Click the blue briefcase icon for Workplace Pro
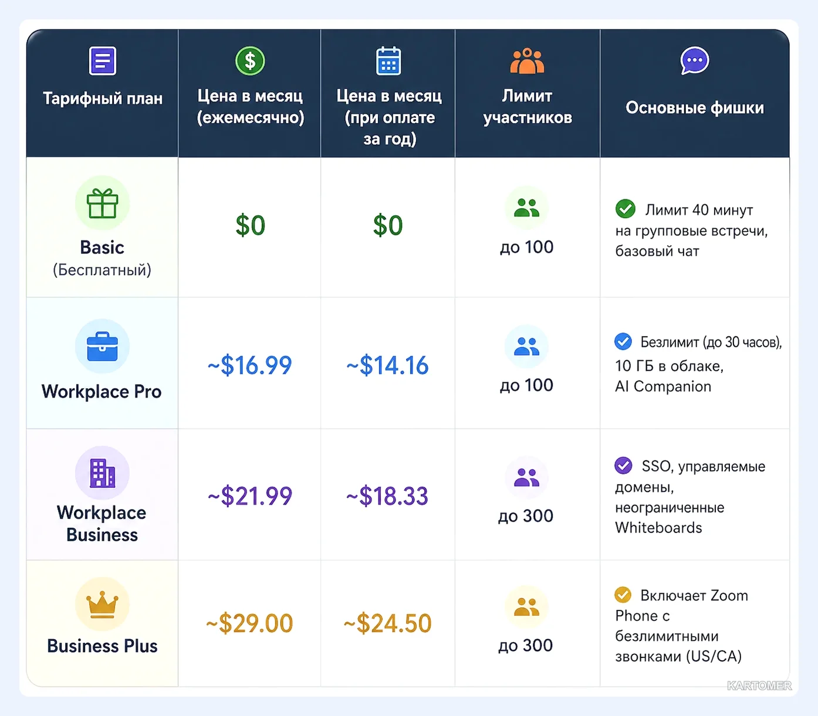818x716 pixels. point(102,347)
